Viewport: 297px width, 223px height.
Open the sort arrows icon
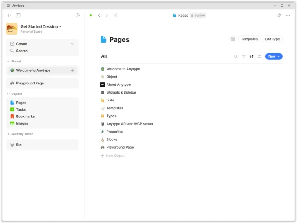252,56
